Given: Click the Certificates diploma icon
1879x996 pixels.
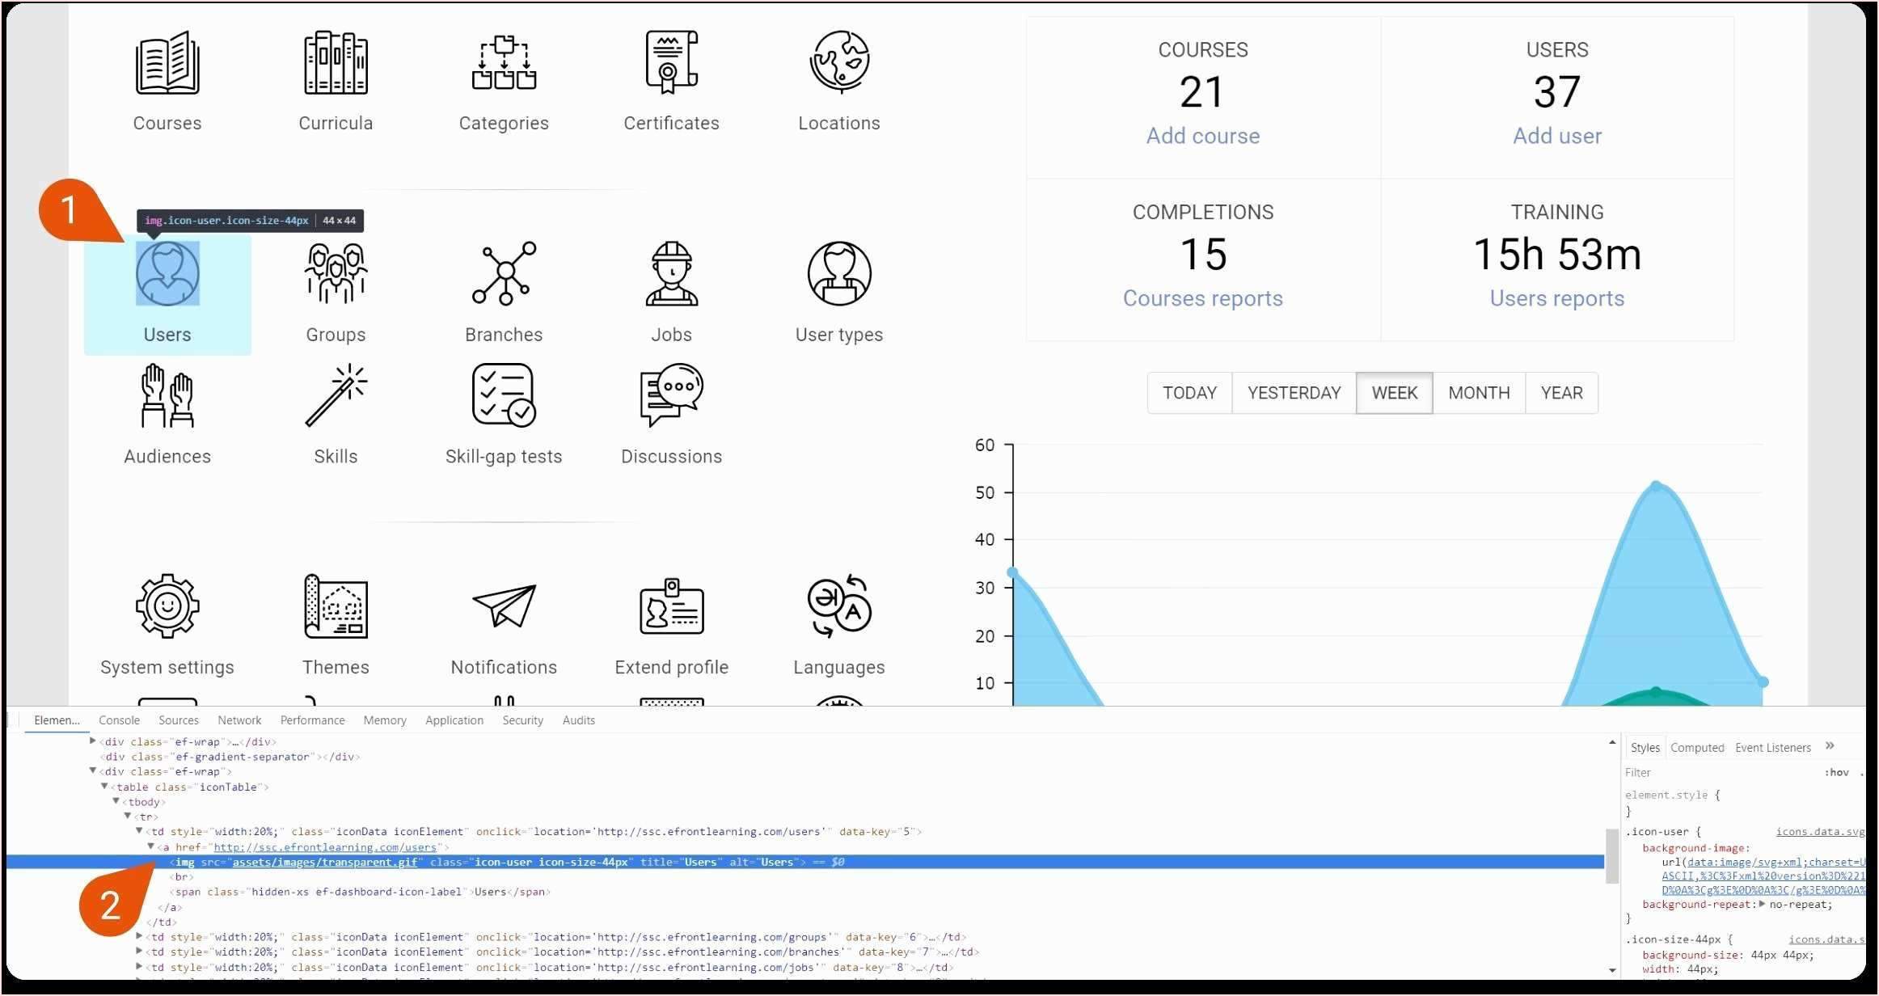Looking at the screenshot, I should 671,63.
